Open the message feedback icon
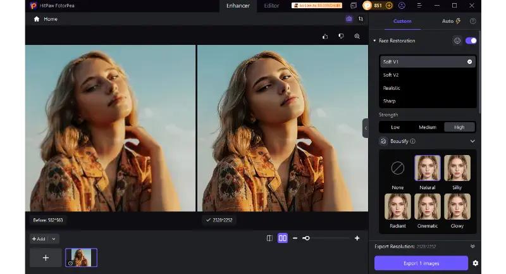The height and width of the screenshot is (274, 506). [x=354, y=6]
